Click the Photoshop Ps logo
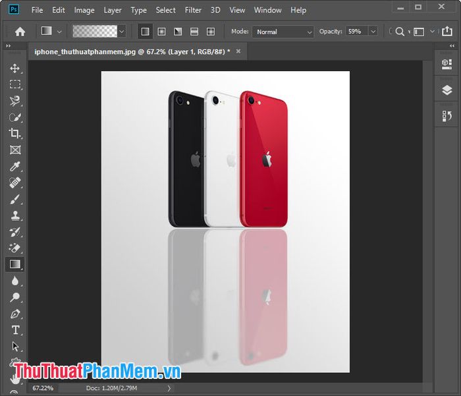Viewport: 461px width, 396px height. (x=14, y=9)
